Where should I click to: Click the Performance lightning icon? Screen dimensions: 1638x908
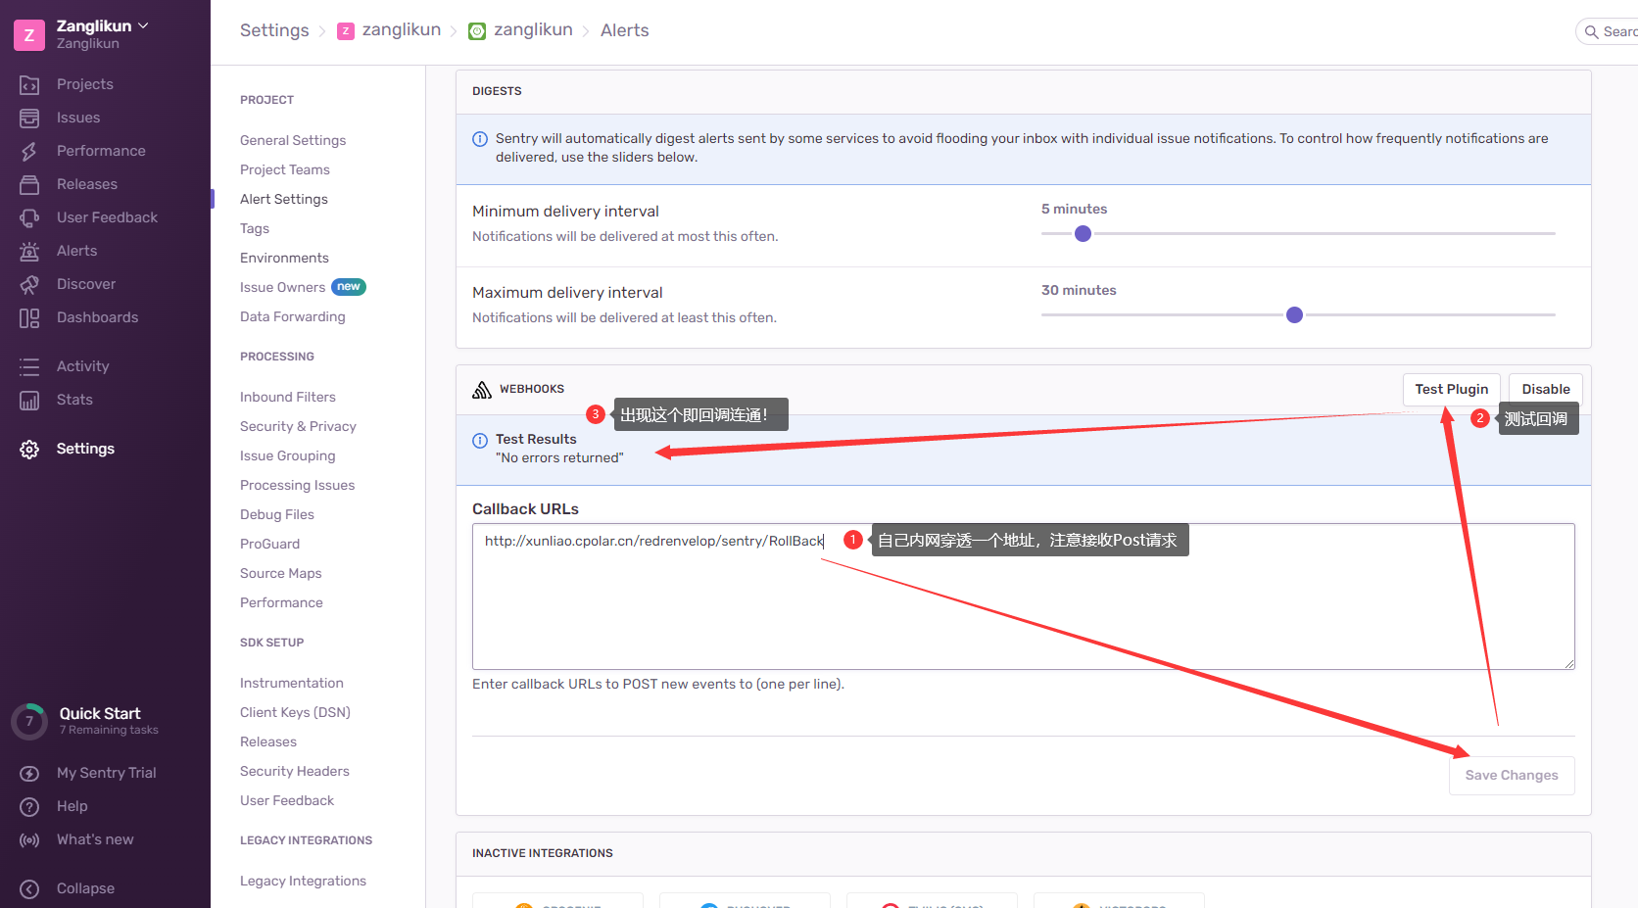(x=29, y=152)
